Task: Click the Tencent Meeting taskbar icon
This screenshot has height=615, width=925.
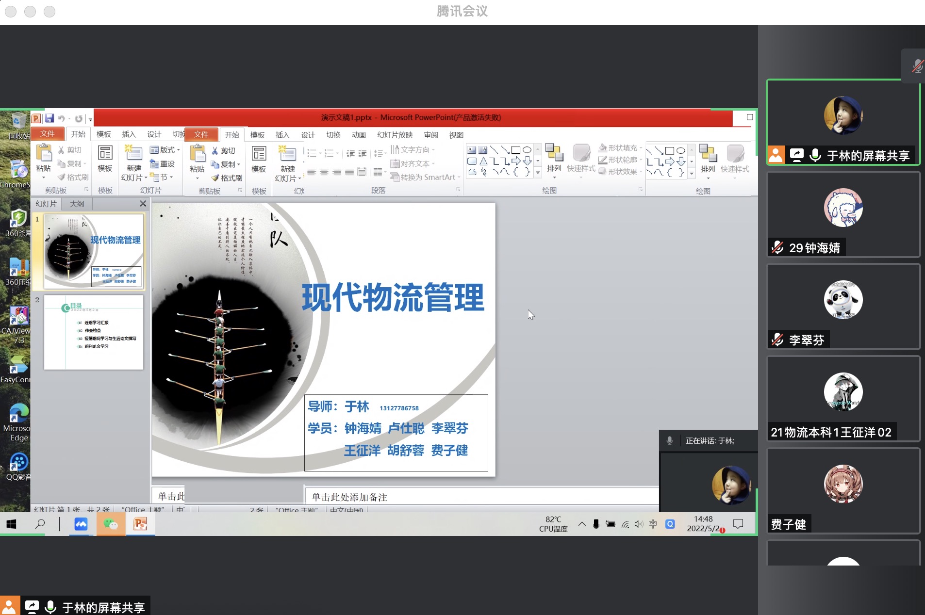Action: (81, 524)
